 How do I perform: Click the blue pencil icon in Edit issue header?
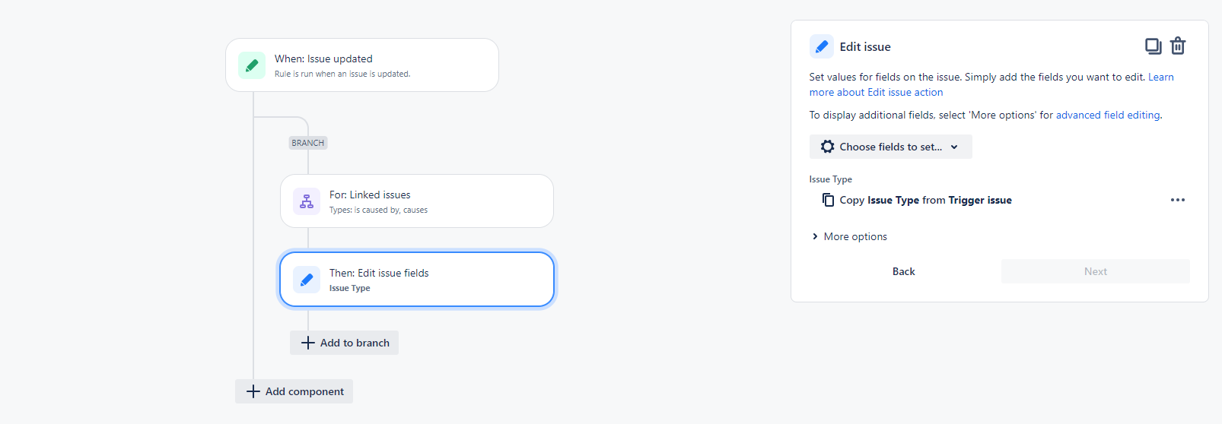tap(822, 46)
